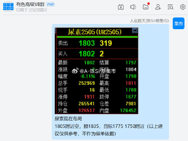Click the 内部 tag badge
The height and width of the screenshot is (141, 188).
pos(50,4)
